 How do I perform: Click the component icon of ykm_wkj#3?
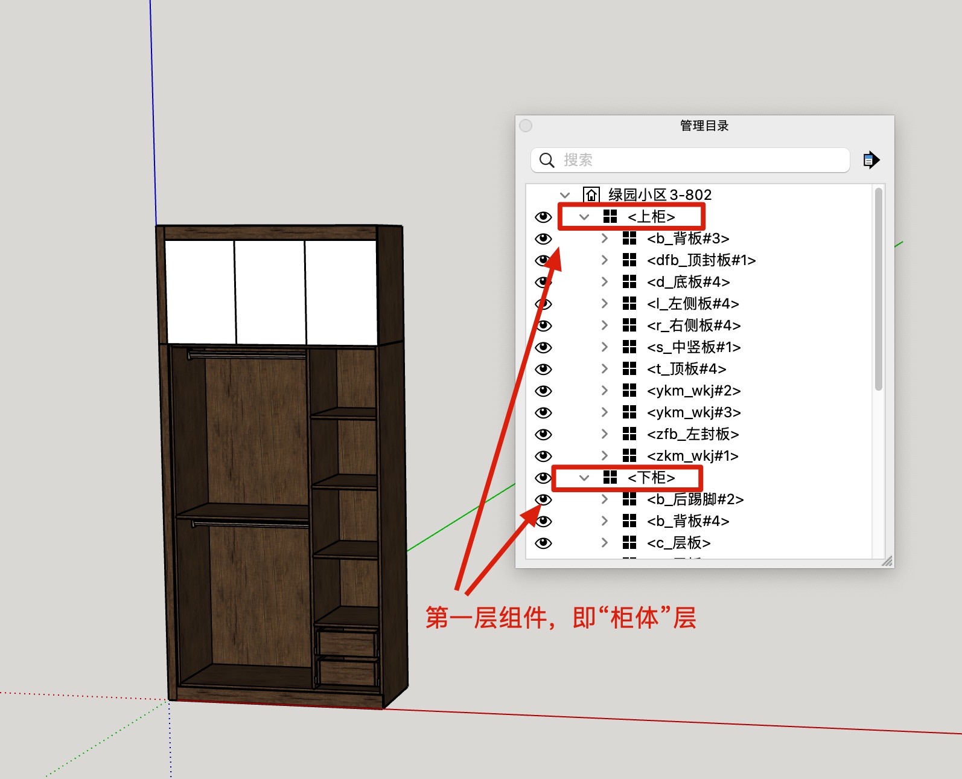[x=629, y=412]
